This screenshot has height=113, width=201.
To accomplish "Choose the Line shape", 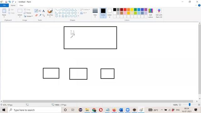I will click(x=57, y=10).
